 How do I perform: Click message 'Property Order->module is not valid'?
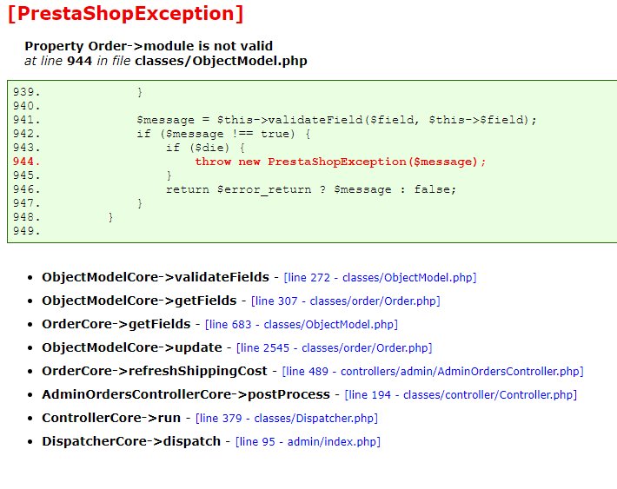[149, 46]
